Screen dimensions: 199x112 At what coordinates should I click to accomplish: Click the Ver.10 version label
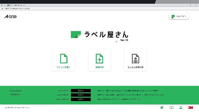[x=124, y=40]
